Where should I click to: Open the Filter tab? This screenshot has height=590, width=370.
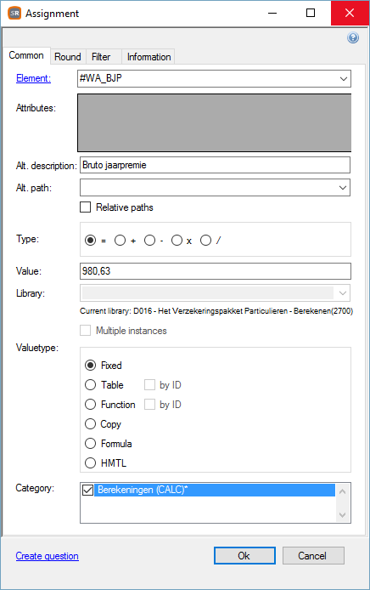pos(101,57)
